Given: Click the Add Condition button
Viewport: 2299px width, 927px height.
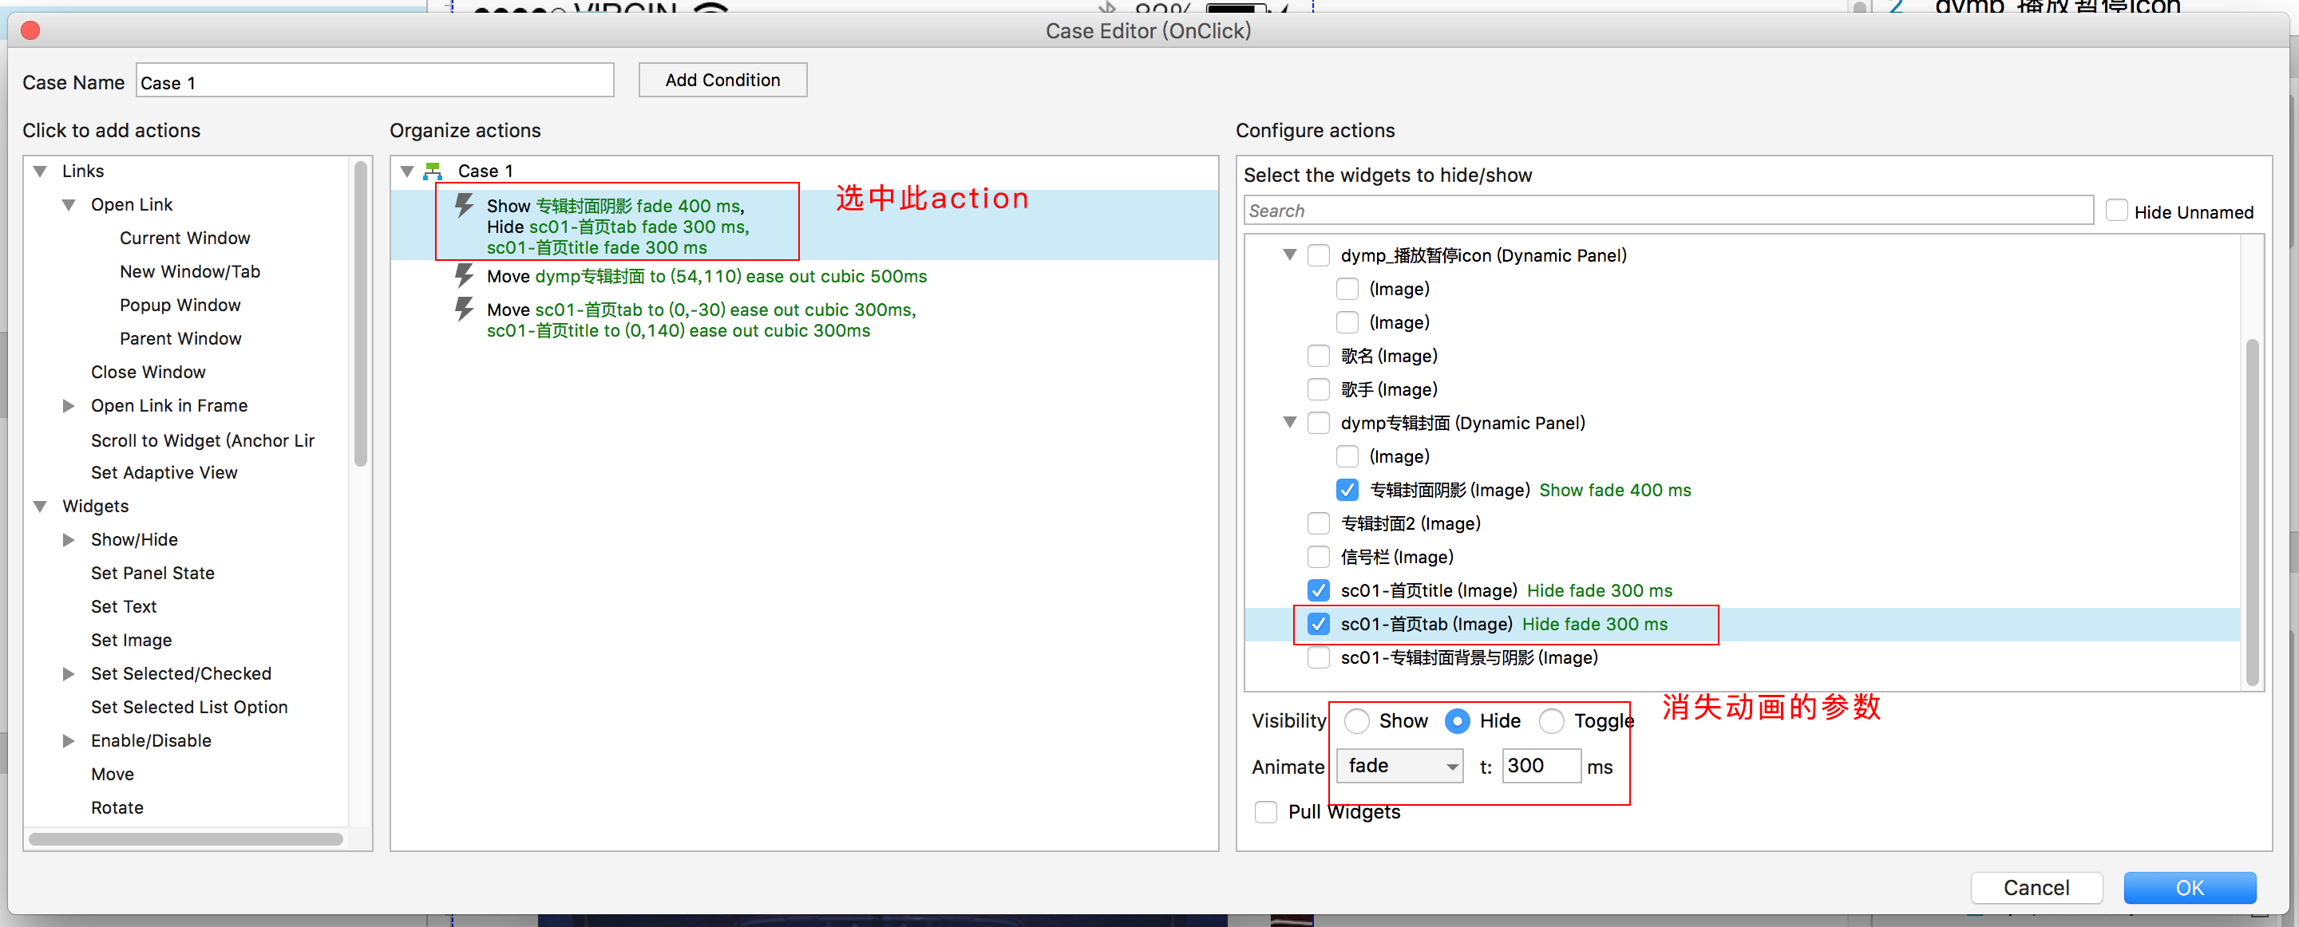Looking at the screenshot, I should coord(722,81).
